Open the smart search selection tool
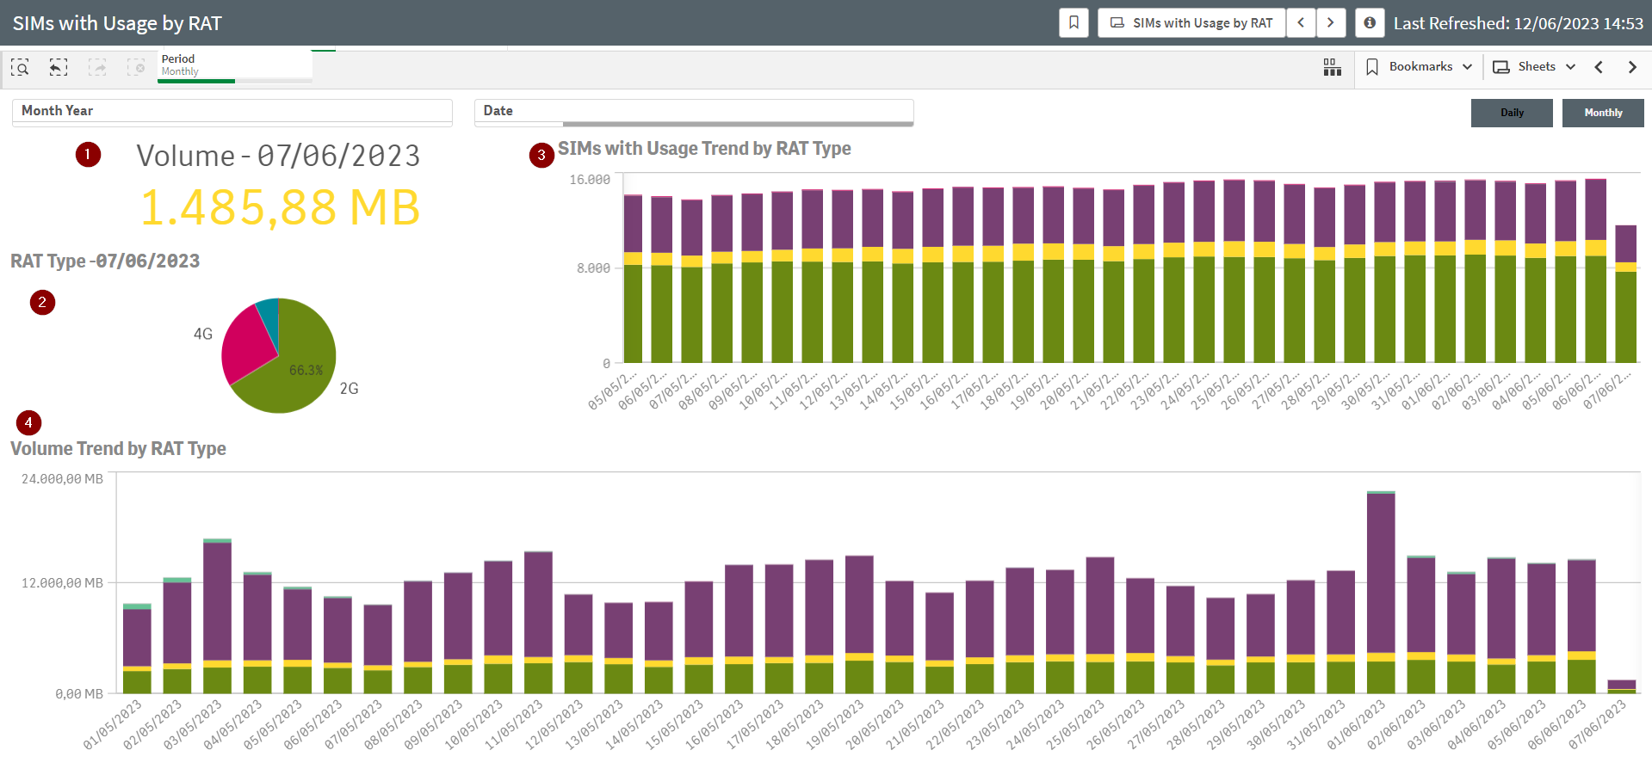The width and height of the screenshot is (1652, 775). pyautogui.click(x=20, y=67)
